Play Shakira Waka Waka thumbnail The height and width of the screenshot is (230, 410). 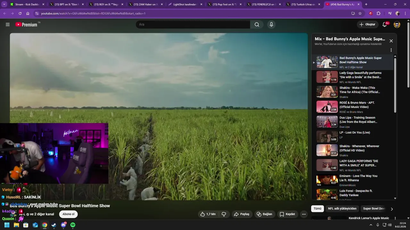(327, 92)
